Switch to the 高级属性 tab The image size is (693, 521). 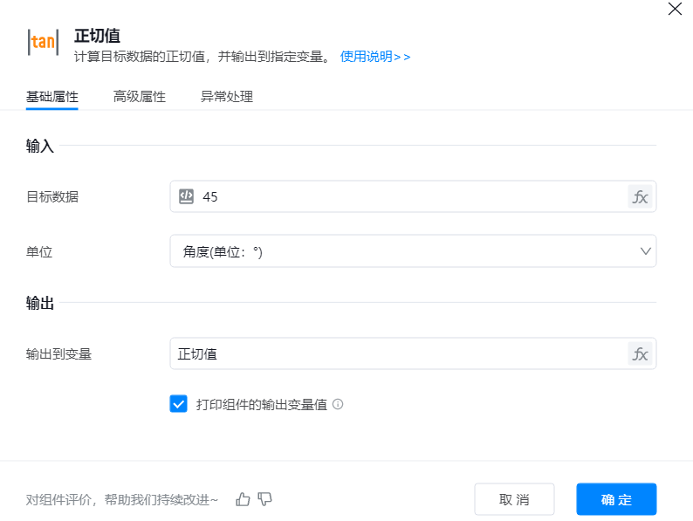tap(140, 97)
